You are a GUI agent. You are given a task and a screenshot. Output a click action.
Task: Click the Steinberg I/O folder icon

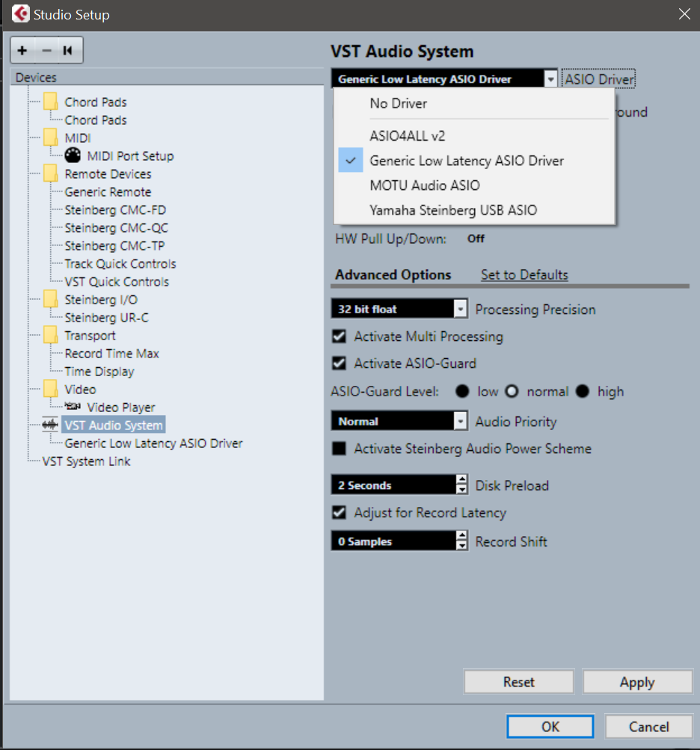pyautogui.click(x=50, y=299)
